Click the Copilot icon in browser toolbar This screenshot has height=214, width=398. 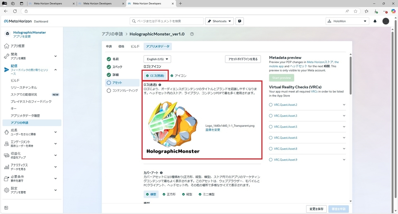(x=393, y=11)
